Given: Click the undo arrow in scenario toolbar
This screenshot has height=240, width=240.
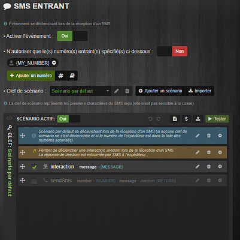Looking at the screenshot, I should pyautogui.click(x=150, y=119).
